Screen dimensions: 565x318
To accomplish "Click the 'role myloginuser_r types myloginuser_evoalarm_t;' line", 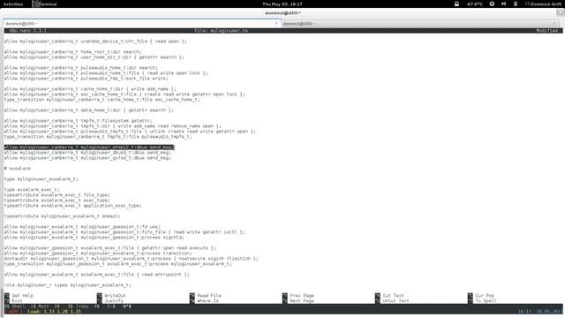I will click(68, 284).
